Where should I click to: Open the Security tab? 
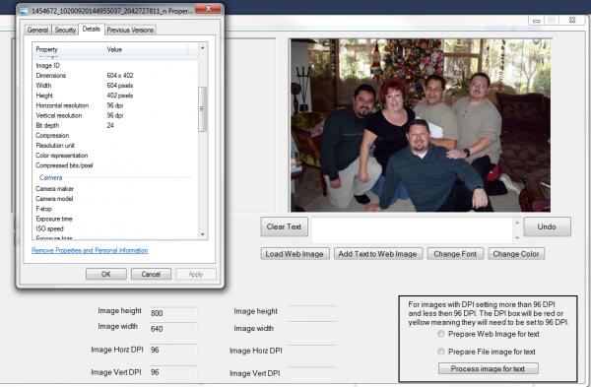pyautogui.click(x=65, y=30)
